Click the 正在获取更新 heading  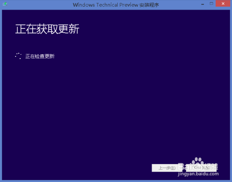pyautogui.click(x=47, y=29)
